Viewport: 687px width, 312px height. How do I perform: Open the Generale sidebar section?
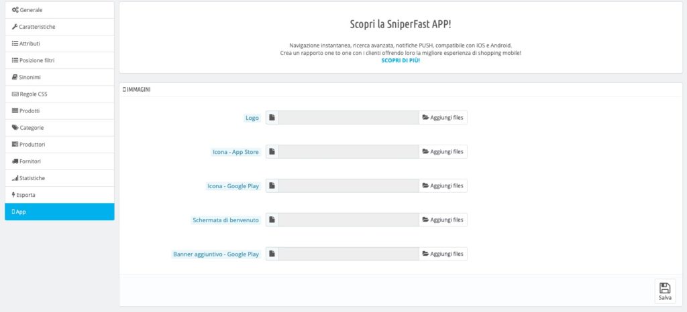[x=60, y=10]
